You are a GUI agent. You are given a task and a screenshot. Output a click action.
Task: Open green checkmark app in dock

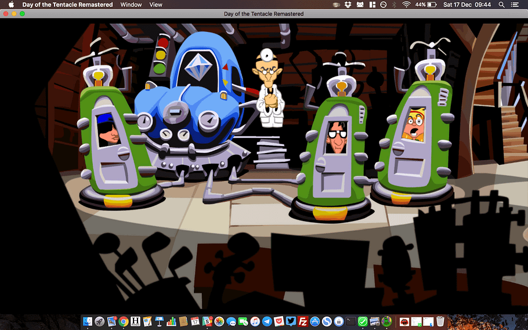click(x=363, y=321)
